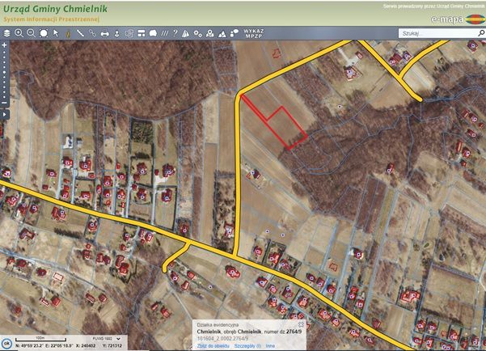Viewport: 486px width, 351px height.
Task: Click the search magnifier button
Action: 481,33
